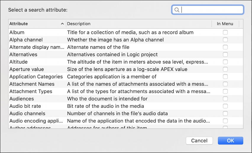
Task: Check Audio channels In Menu checkbox
Action: [225, 113]
